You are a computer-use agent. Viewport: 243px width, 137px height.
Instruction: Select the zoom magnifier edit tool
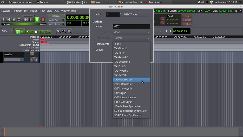coord(28,32)
